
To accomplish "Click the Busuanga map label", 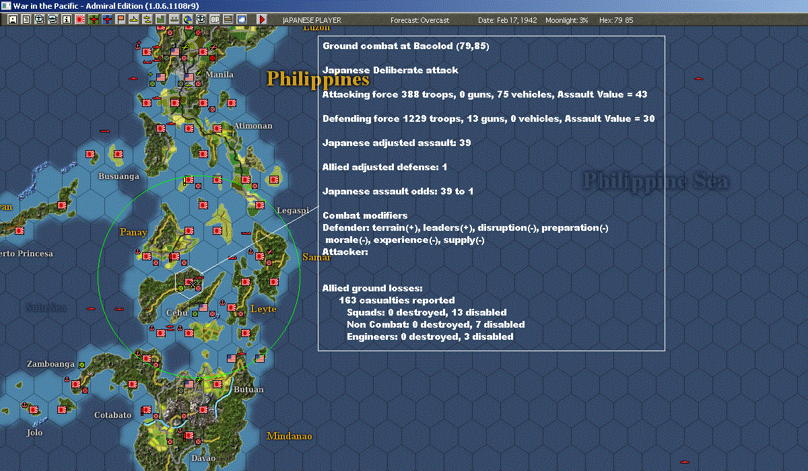I will click(x=119, y=176).
